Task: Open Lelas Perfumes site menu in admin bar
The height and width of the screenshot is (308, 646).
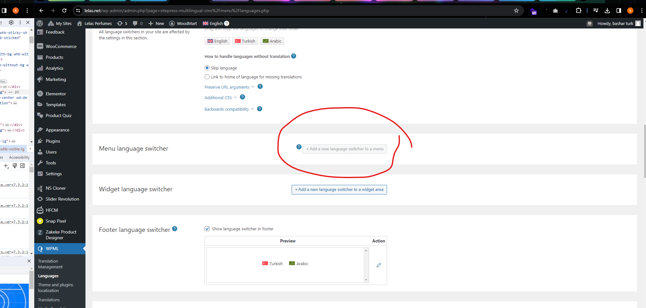Action: coord(94,23)
